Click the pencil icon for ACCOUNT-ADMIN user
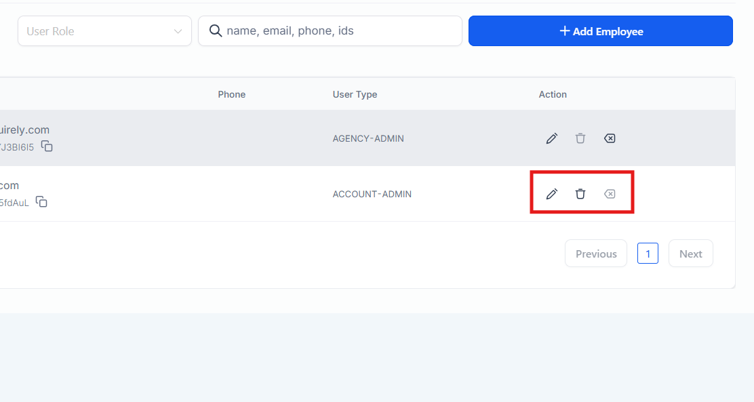 [x=552, y=194]
